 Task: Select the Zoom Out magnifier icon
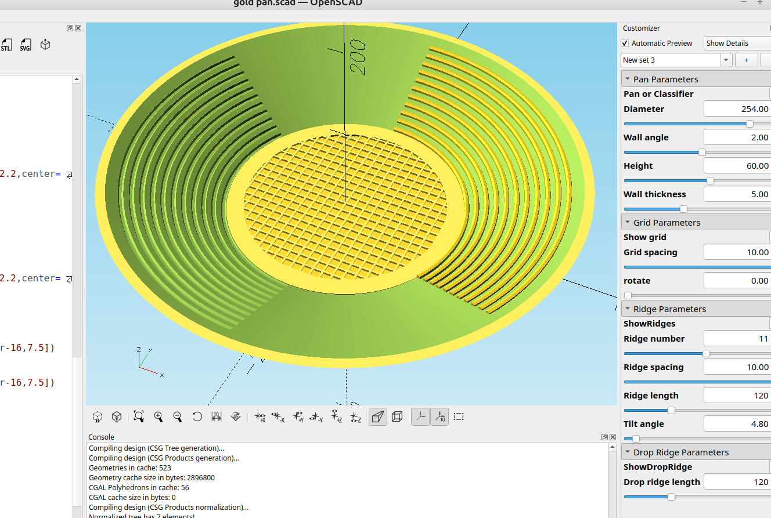click(x=178, y=416)
